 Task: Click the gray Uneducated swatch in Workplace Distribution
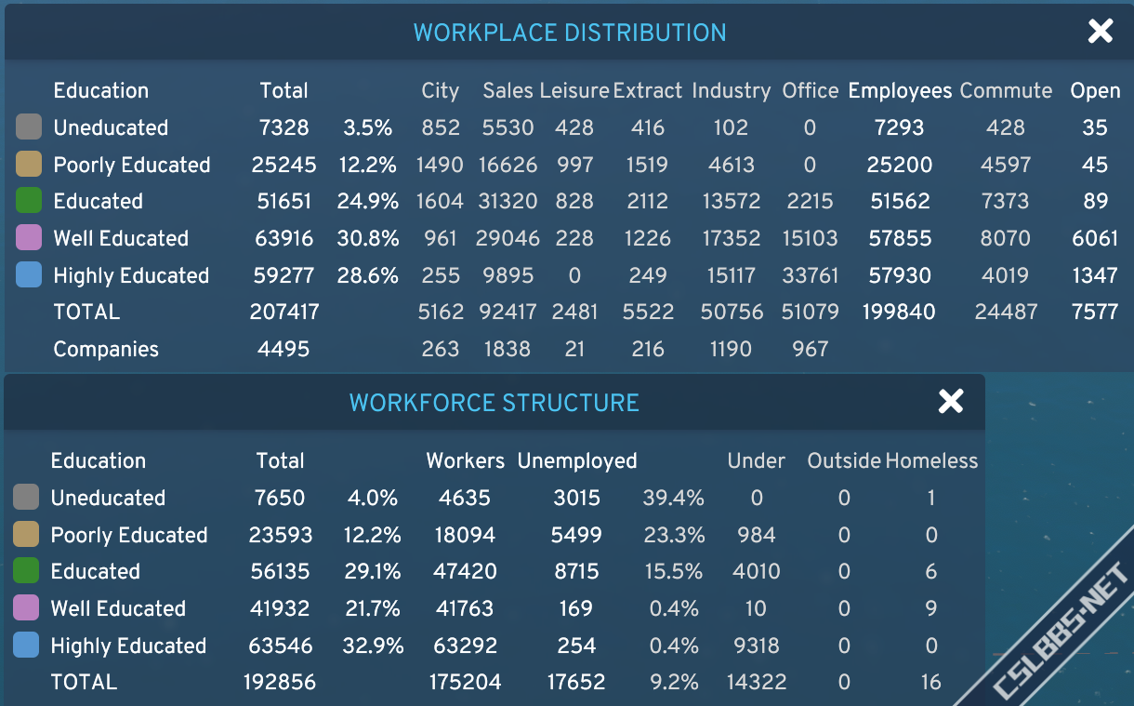(x=29, y=127)
